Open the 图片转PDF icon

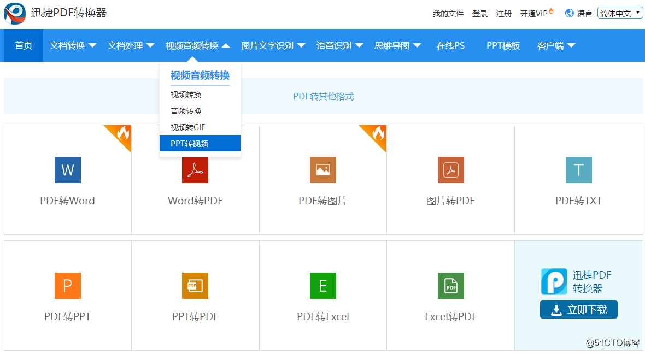click(x=451, y=170)
